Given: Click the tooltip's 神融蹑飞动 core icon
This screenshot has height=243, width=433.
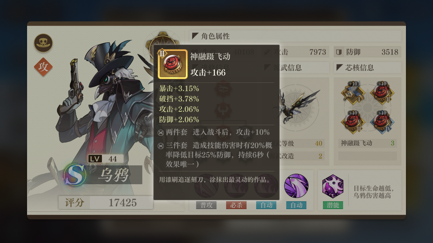Looking at the screenshot, I should pos(173,64).
